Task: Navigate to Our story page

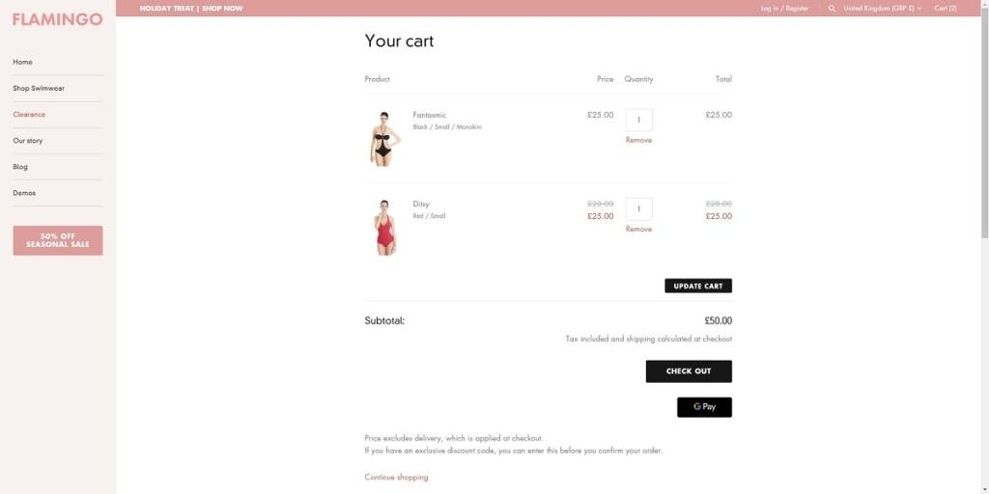Action: coord(28,141)
